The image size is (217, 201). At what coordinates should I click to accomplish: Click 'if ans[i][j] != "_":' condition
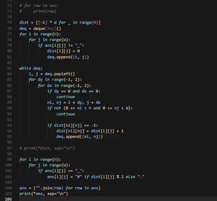pyautogui.click(x=61, y=45)
